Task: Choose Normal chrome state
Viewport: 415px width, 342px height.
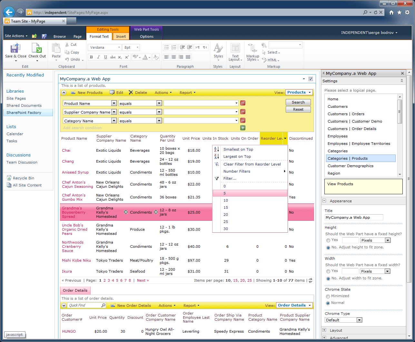Action: click(x=328, y=303)
